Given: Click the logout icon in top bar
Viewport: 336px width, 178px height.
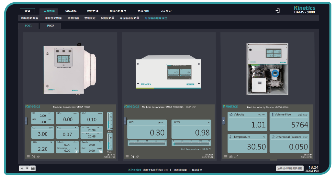Looking at the screenshot, I should (277, 11).
